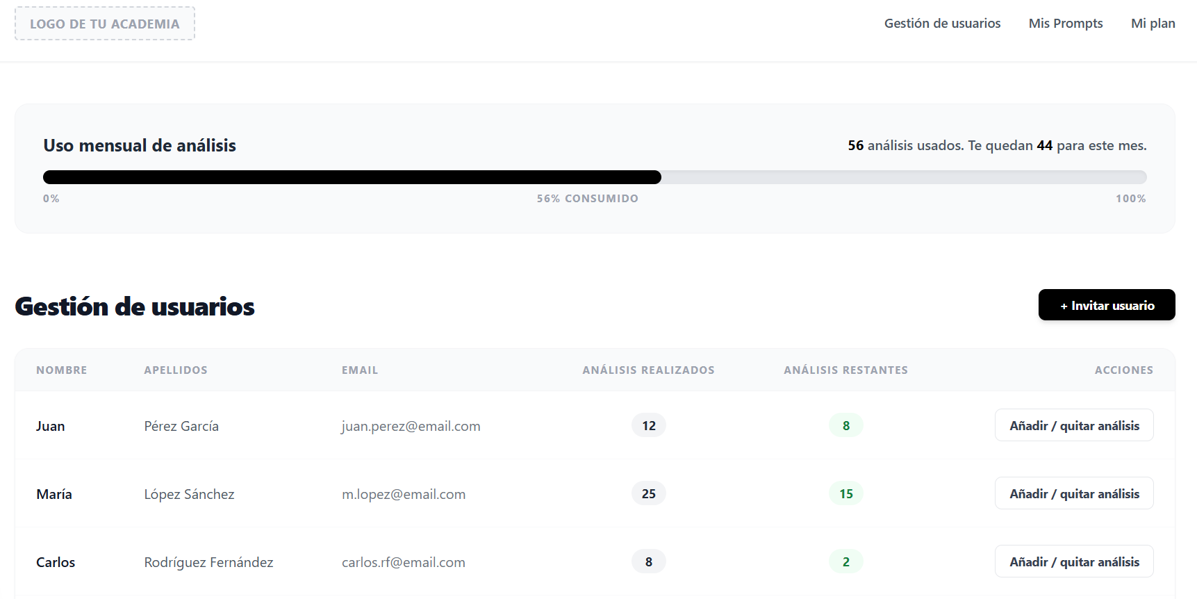Click the Gestión de usuarios page heading
The width and height of the screenshot is (1197, 599).
click(135, 306)
